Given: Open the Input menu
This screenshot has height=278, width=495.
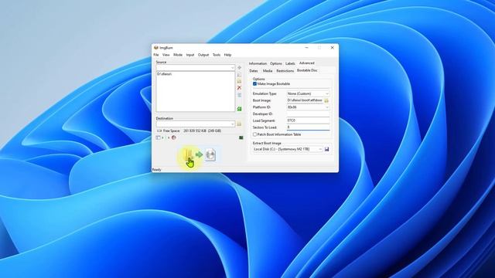Looking at the screenshot, I should click(190, 55).
